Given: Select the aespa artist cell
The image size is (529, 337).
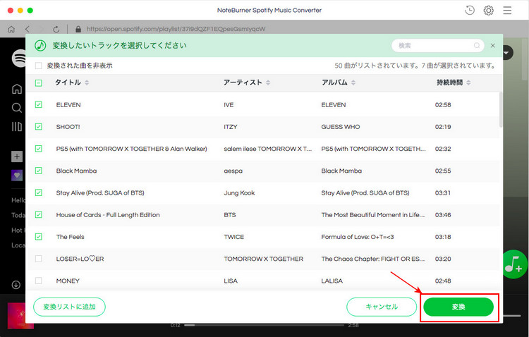Looking at the screenshot, I should (x=233, y=171).
